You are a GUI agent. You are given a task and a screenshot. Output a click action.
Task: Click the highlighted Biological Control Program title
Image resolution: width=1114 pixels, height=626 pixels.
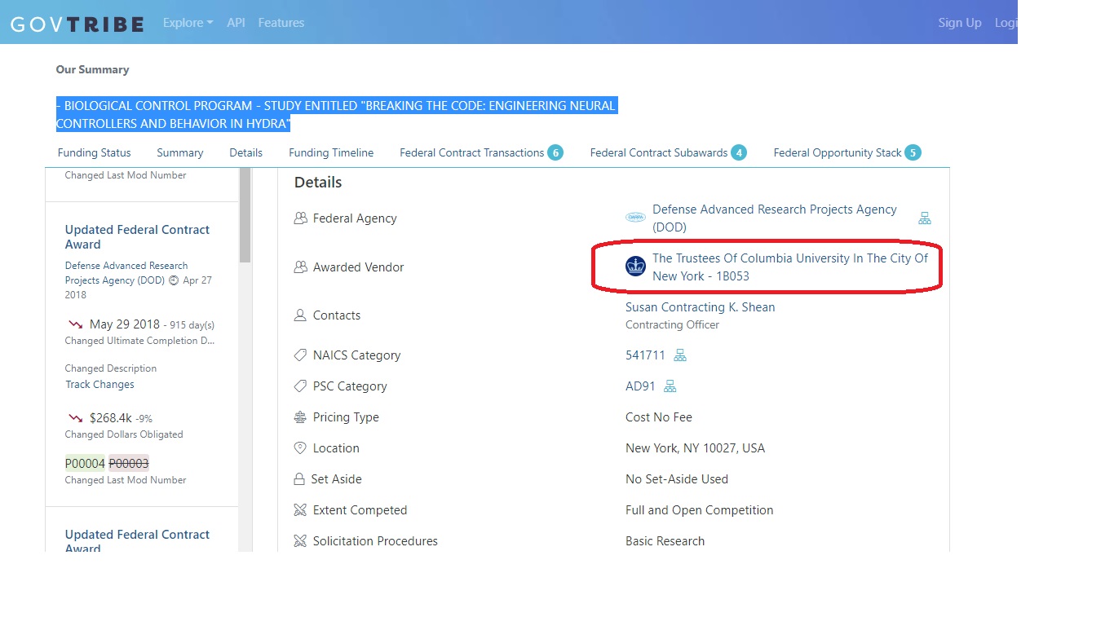336,115
